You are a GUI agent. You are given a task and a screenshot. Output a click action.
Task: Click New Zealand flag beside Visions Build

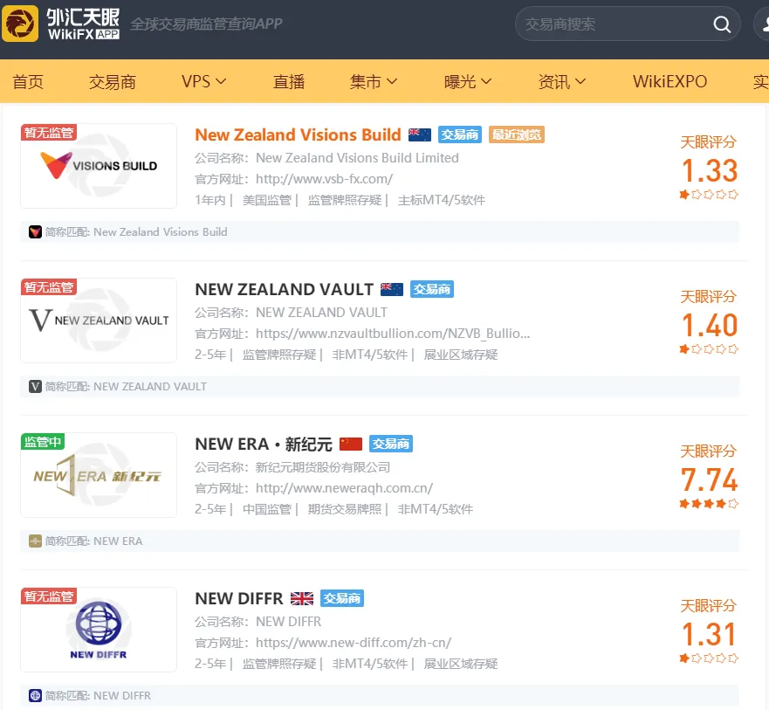[x=420, y=134]
